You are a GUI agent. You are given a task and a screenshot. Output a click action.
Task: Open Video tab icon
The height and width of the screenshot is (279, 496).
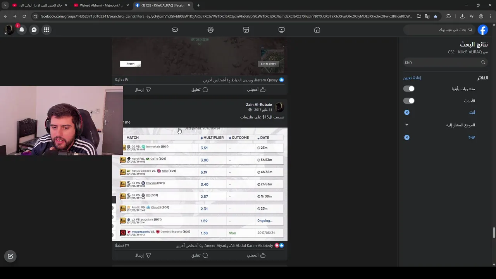coord(281,30)
